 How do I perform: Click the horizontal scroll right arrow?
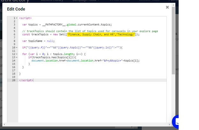pos(169,124)
